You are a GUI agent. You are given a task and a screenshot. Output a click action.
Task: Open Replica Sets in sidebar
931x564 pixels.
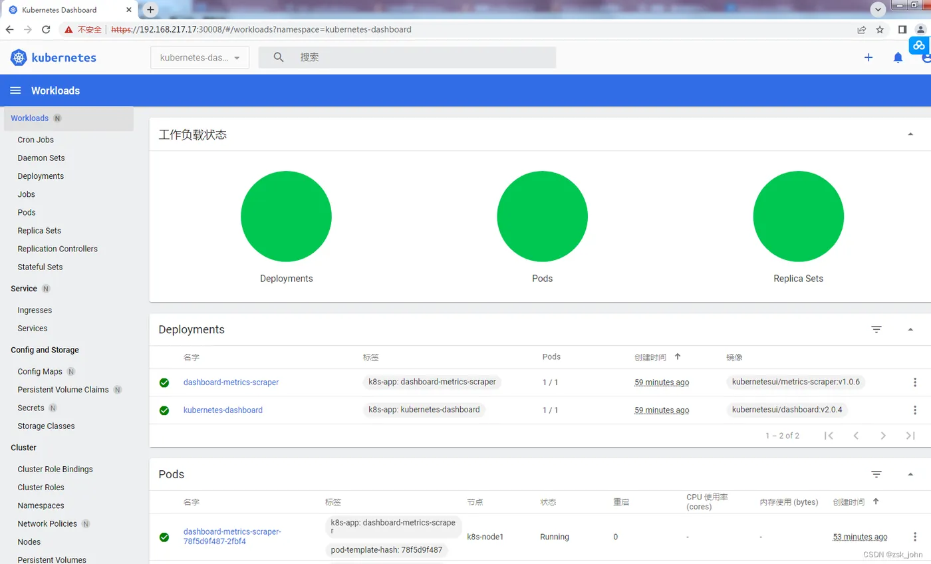39,231
